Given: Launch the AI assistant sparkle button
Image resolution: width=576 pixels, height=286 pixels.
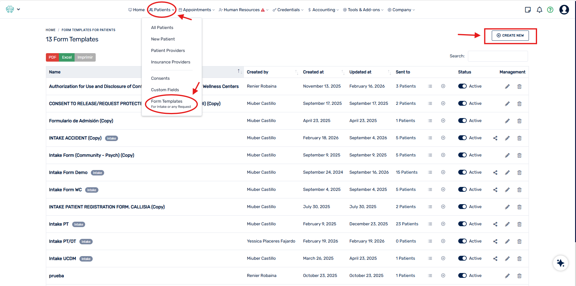Looking at the screenshot, I should (561, 263).
